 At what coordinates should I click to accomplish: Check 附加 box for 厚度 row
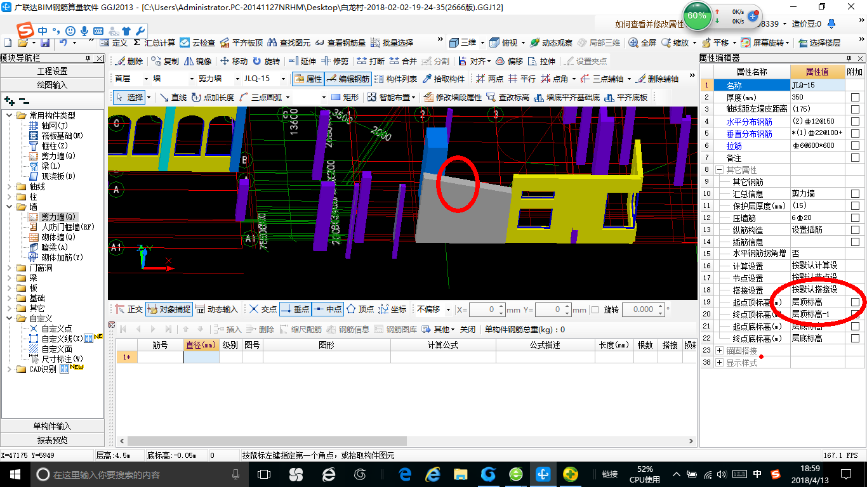[855, 97]
